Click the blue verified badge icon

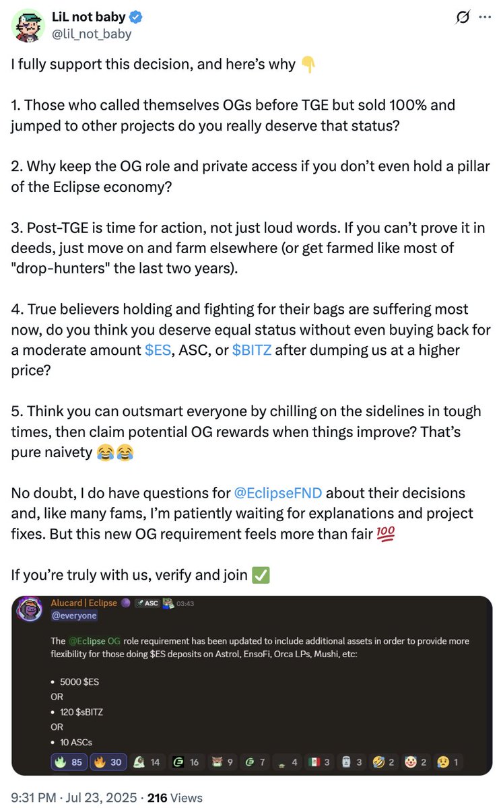coord(135,18)
